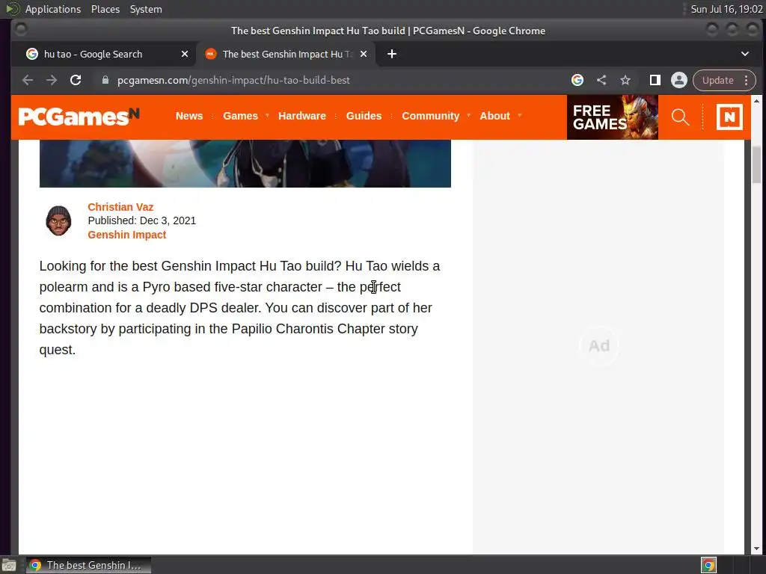Viewport: 766px width, 574px height.
Task: Open the Chrome three-dot menu
Action: click(x=746, y=80)
